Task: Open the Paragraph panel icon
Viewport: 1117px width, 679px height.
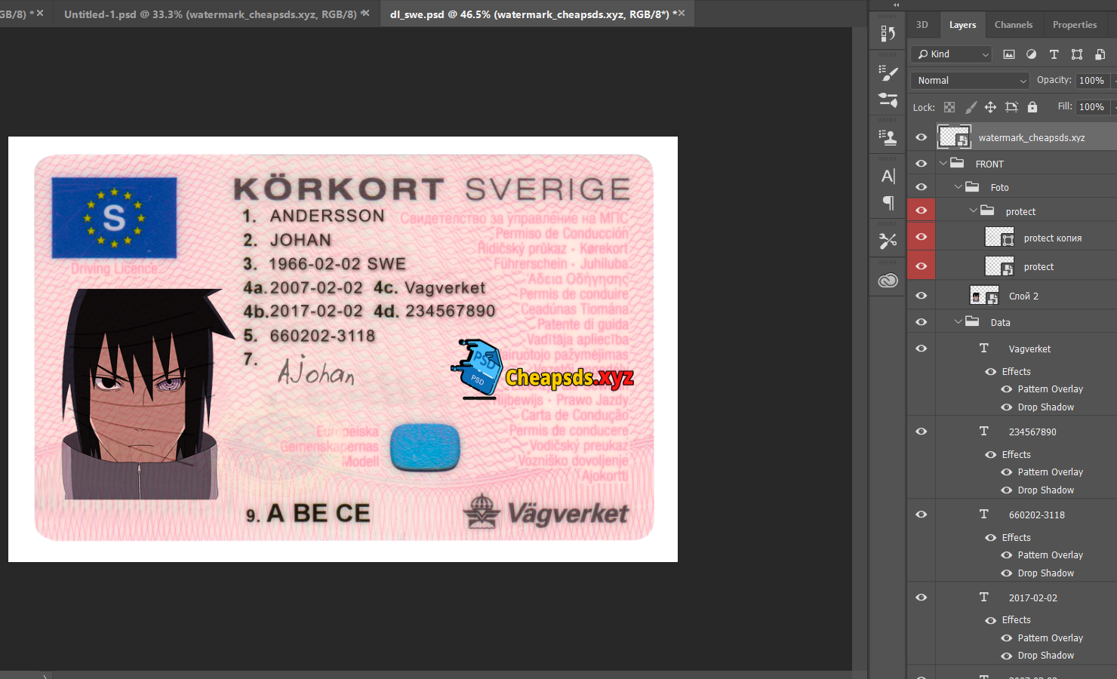Action: [x=888, y=203]
